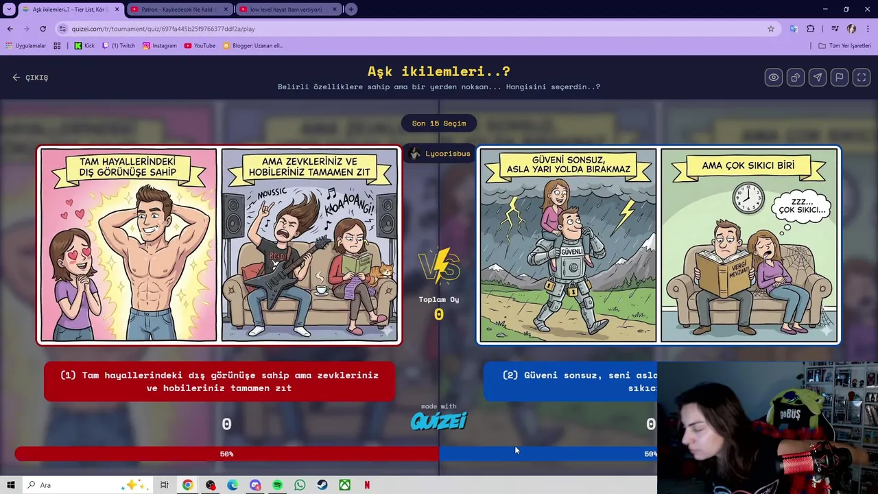The height and width of the screenshot is (494, 878).
Task: Click the Chrome taskbar icon
Action: click(x=187, y=485)
